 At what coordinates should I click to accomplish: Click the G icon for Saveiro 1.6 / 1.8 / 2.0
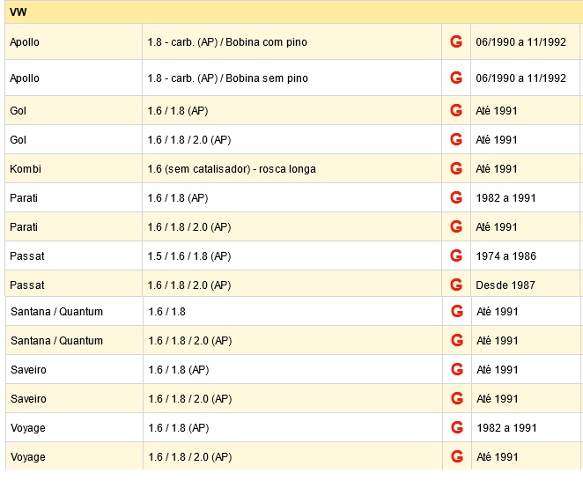click(x=457, y=398)
